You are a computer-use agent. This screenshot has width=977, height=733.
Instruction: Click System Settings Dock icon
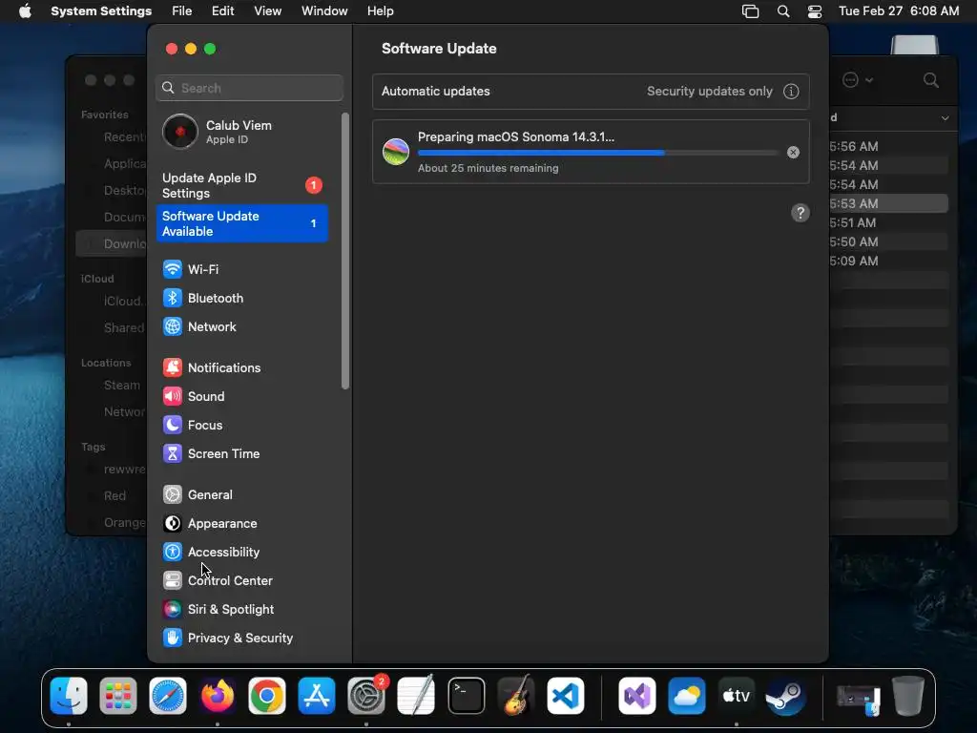[366, 696]
